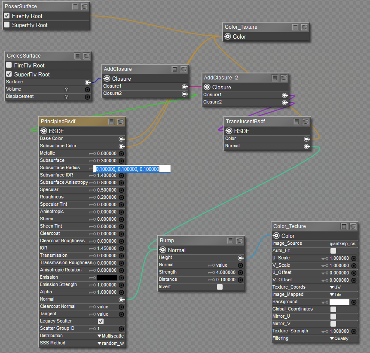The height and width of the screenshot is (353, 370).
Task: Toggle PrincipledBsdf node details icon
Action: 112,122
